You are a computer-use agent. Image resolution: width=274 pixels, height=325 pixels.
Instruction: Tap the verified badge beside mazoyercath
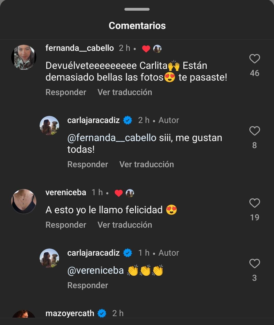coord(102,313)
